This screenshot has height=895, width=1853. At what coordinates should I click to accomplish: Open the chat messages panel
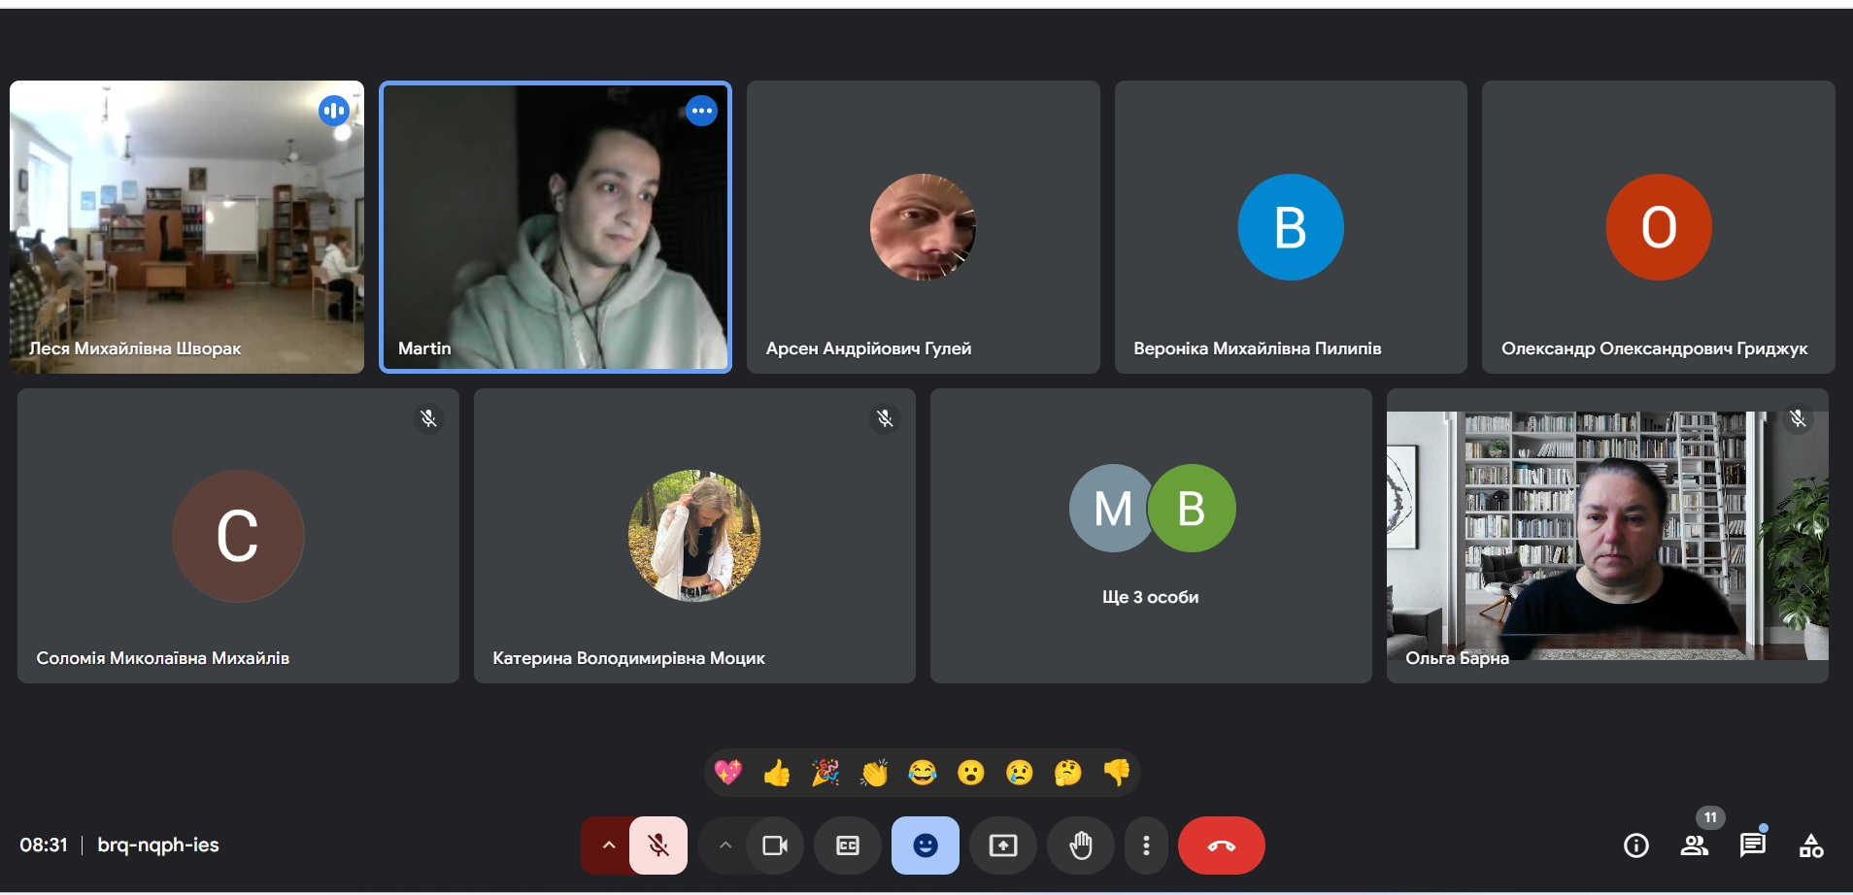tap(1752, 845)
